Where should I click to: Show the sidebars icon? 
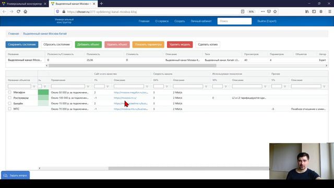[314, 11]
